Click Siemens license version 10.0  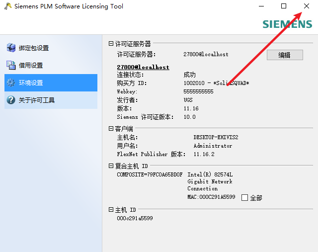point(190,117)
